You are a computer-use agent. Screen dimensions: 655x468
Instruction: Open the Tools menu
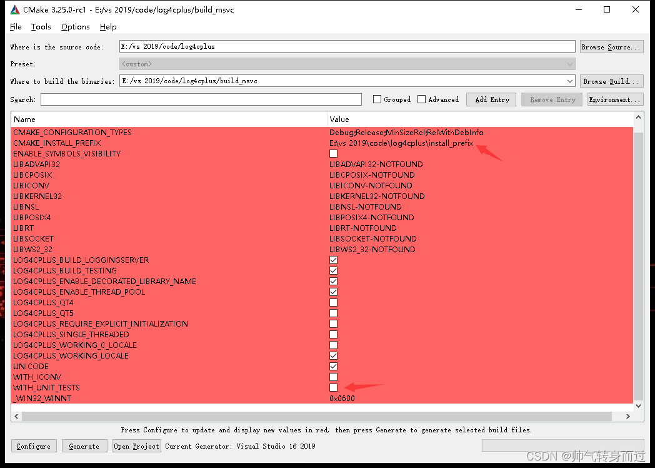41,27
